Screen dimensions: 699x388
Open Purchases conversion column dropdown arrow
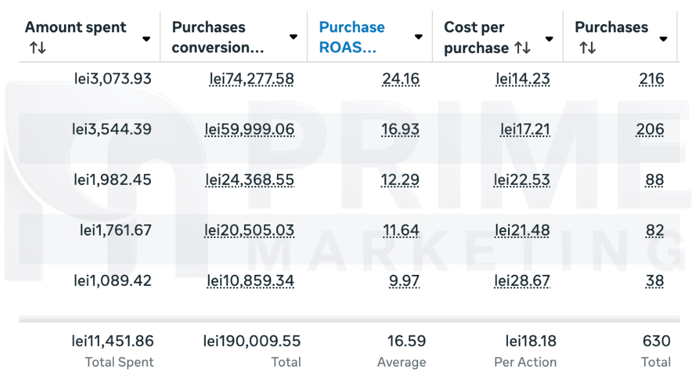(x=293, y=38)
